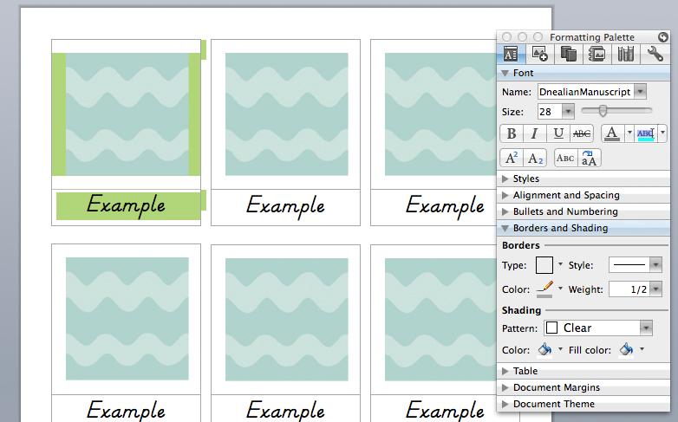This screenshot has width=678, height=422.
Task: Click Example caption in bottom middle card
Action: pos(285,410)
